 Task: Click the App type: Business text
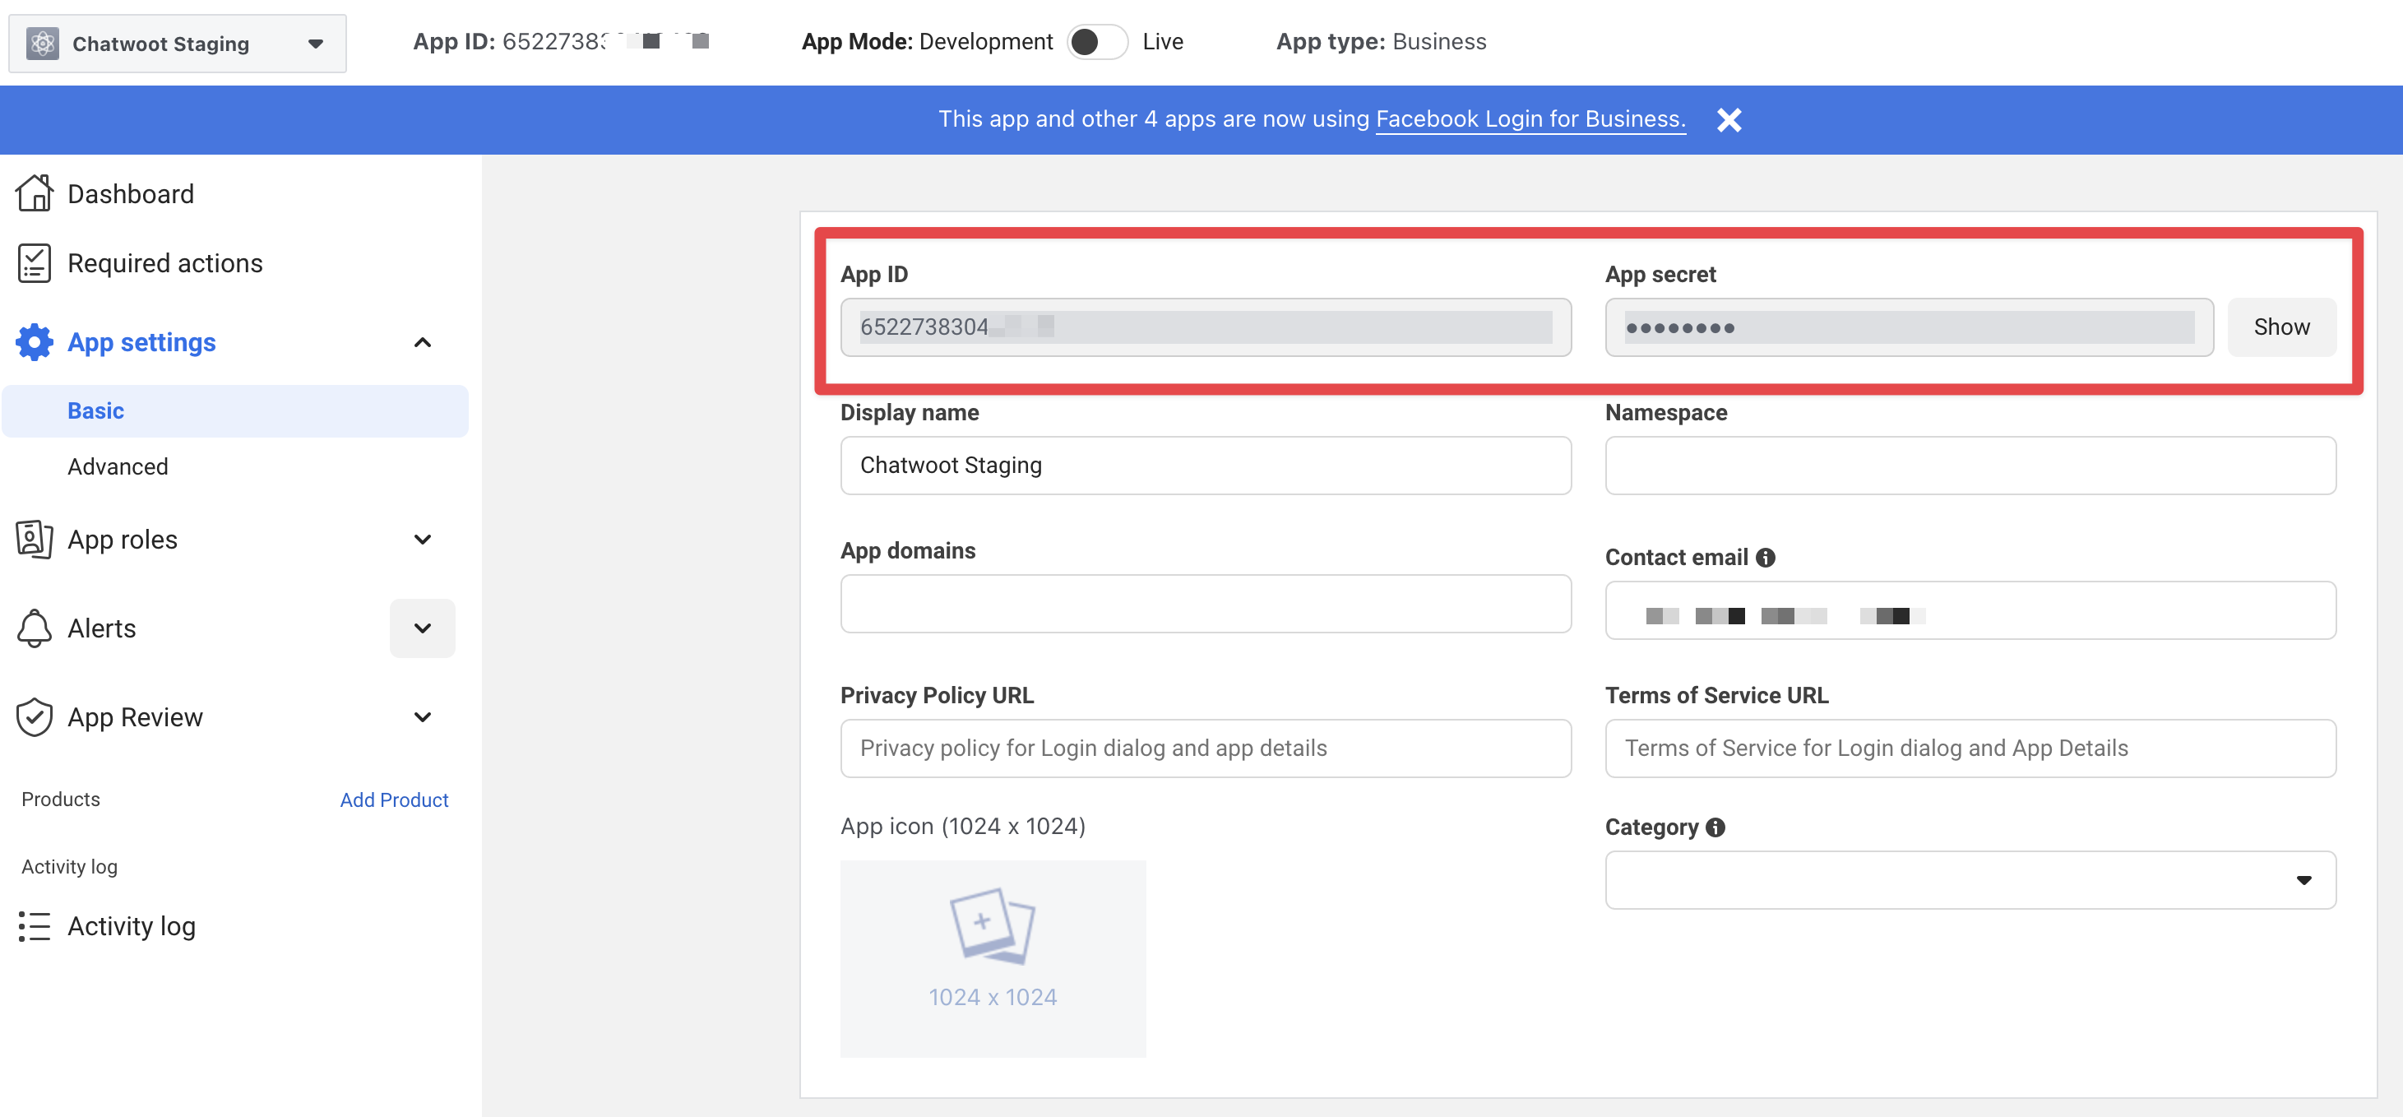click(x=1382, y=42)
